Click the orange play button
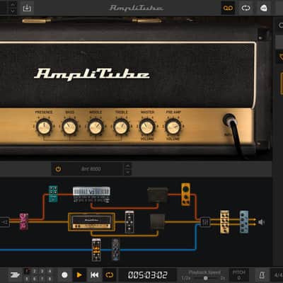Screen dimensions: 283x283 click(79, 275)
